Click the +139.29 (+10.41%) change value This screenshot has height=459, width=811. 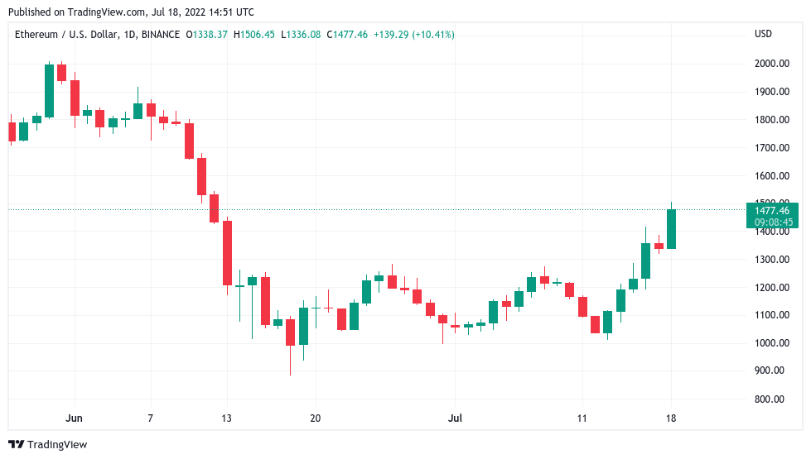413,35
